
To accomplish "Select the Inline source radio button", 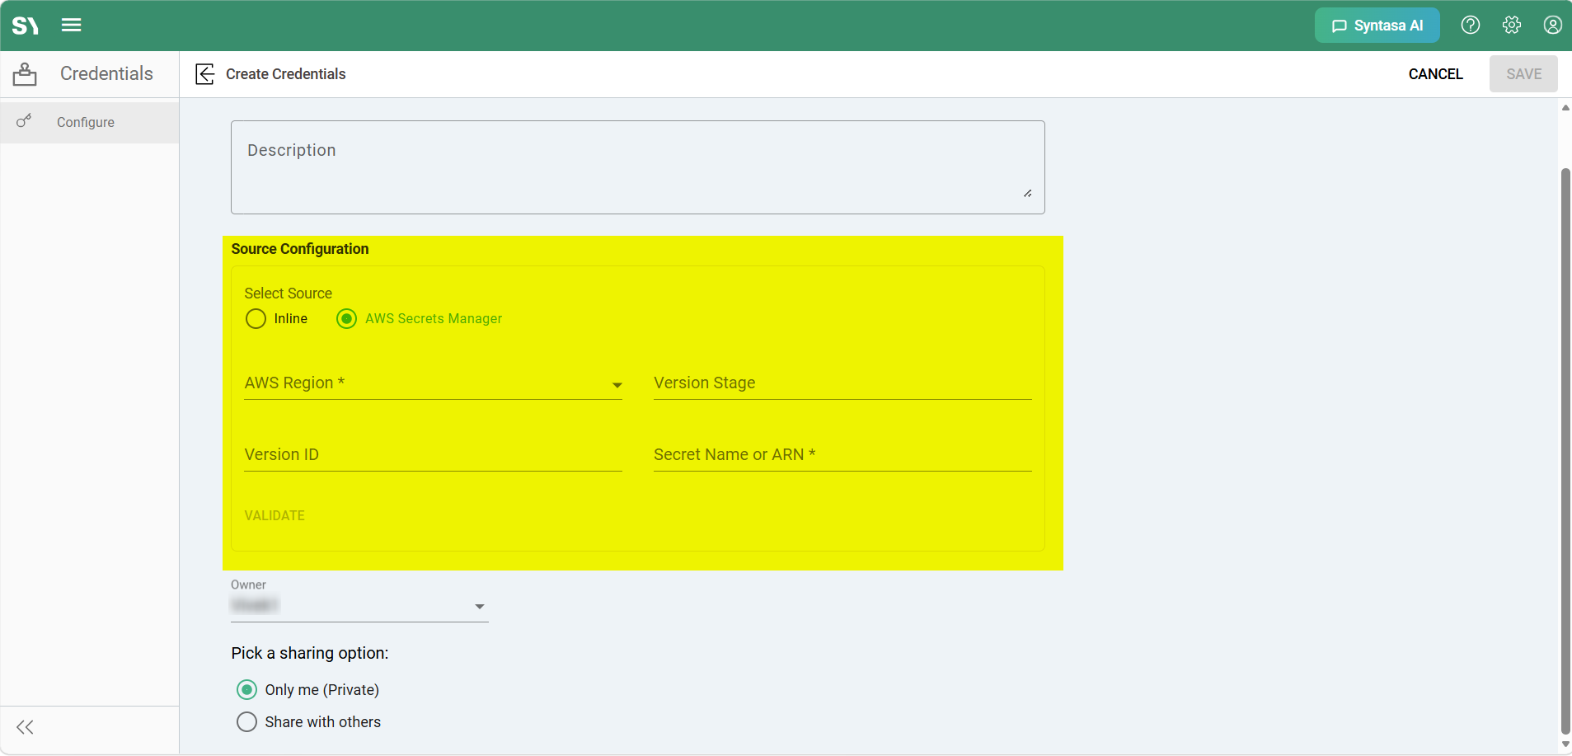I will [256, 318].
